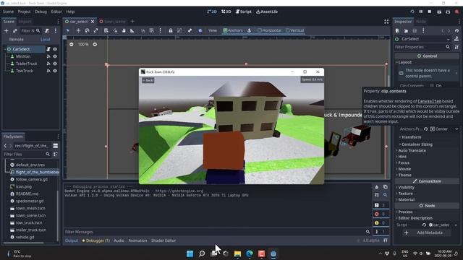This screenshot has height=260, width=463.
Task: Expand the Theme section
Action: coord(404,175)
